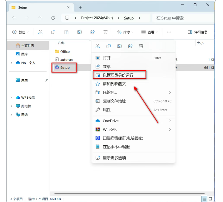The width and height of the screenshot is (223, 202).
Task: Click the rename icon in the context menu
Action: pos(119,46)
